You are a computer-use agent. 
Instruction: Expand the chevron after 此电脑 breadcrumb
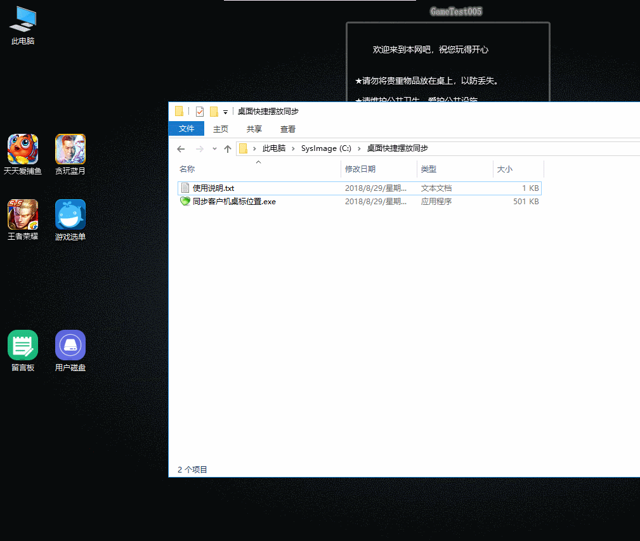tap(293, 148)
